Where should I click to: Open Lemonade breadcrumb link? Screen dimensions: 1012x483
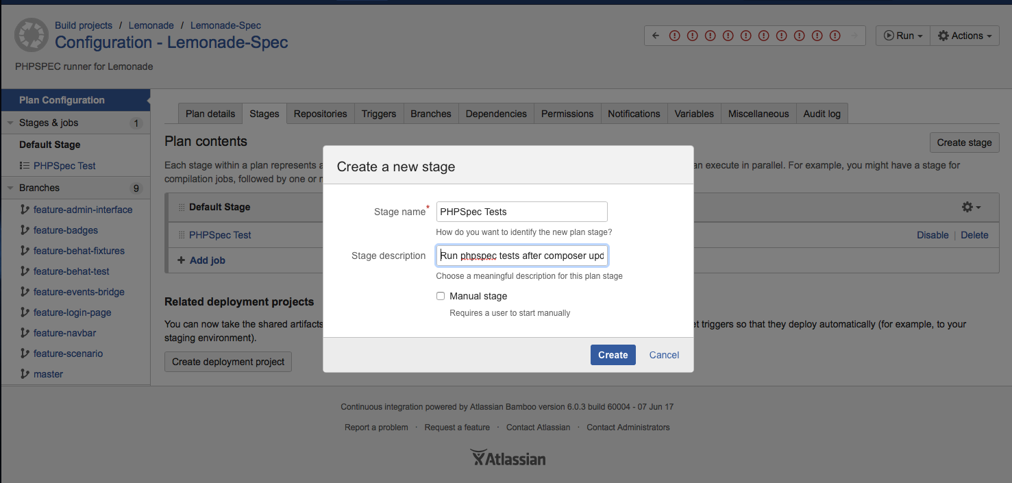pos(151,25)
